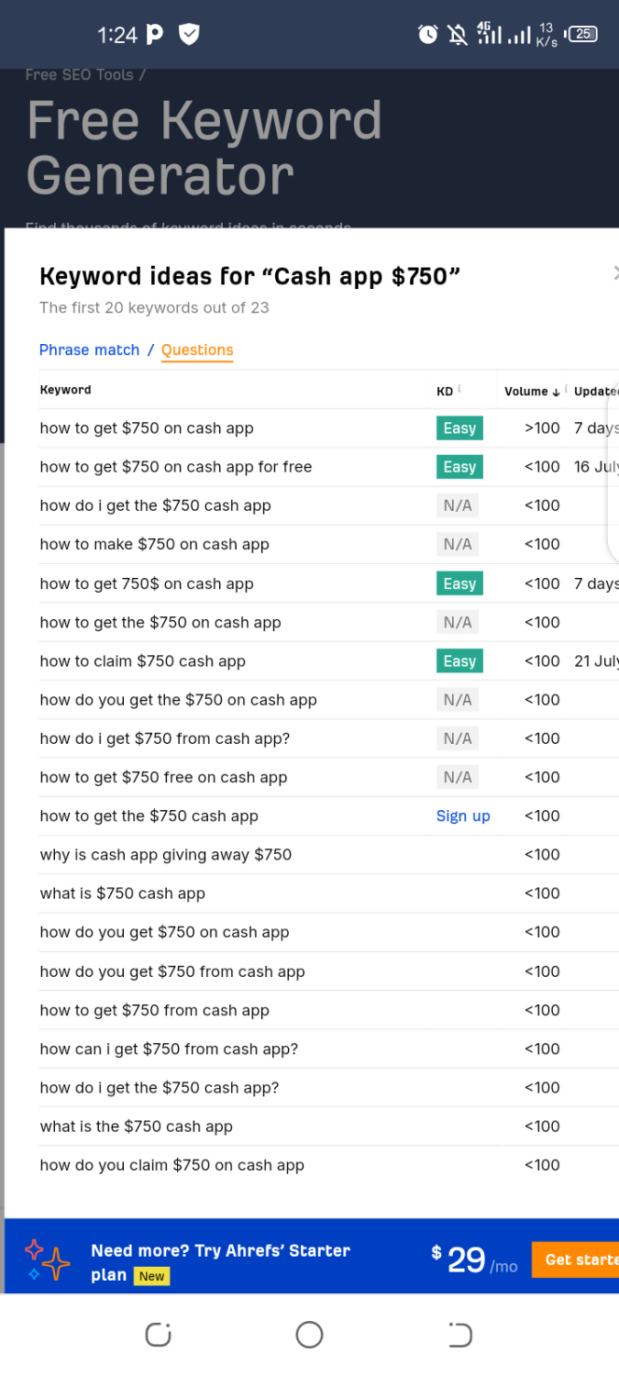Tap Easy badge for 'how to claim $750 cash app'
This screenshot has height=1376, width=619.
(459, 661)
